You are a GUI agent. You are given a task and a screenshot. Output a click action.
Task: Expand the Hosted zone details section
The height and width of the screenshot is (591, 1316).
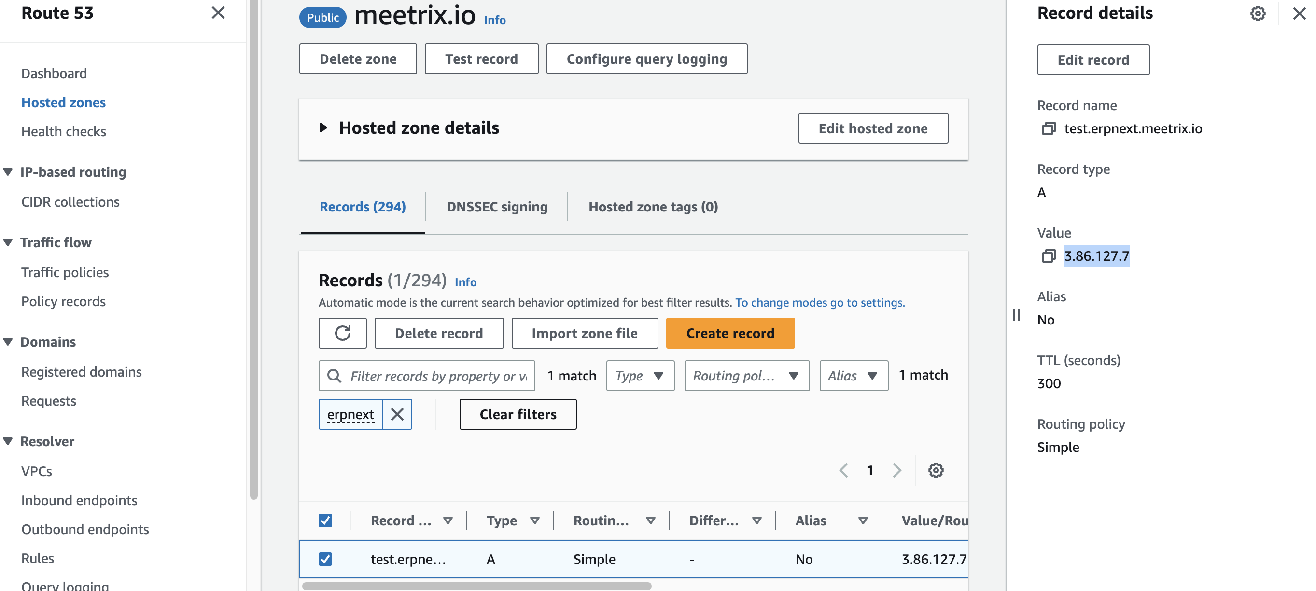click(x=324, y=127)
